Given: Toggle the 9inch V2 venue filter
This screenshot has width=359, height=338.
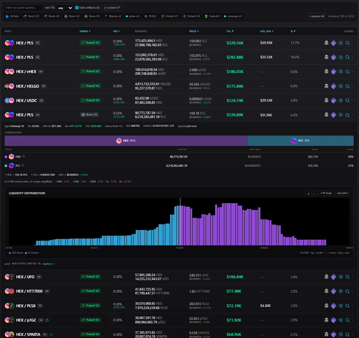Looking at the screenshot, I should pos(31,16).
